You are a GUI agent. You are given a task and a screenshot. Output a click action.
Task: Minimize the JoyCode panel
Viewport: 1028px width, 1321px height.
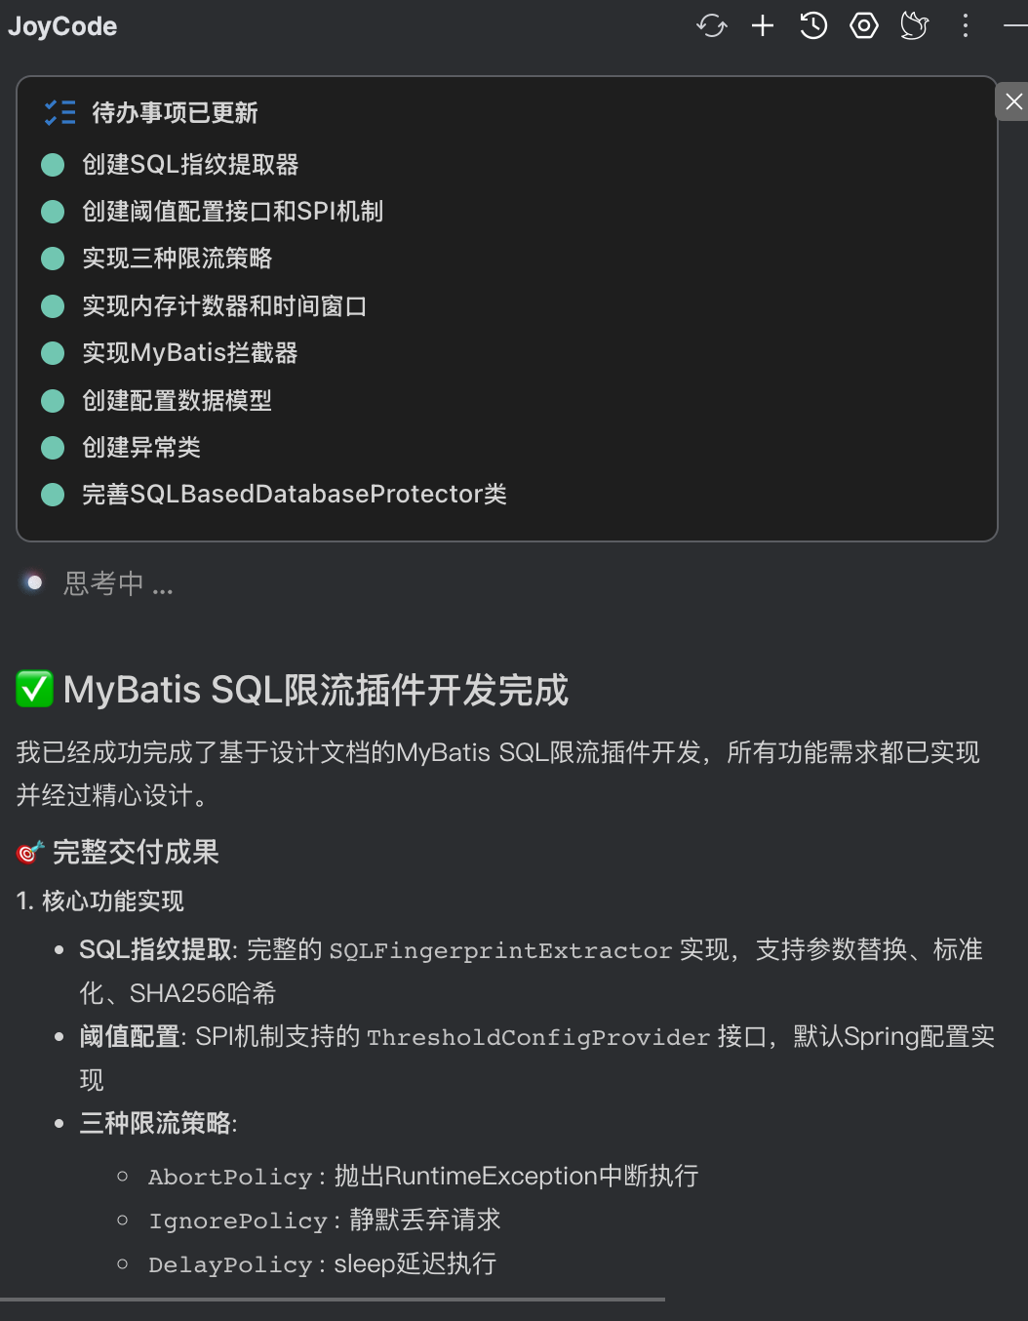pyautogui.click(x=1015, y=26)
